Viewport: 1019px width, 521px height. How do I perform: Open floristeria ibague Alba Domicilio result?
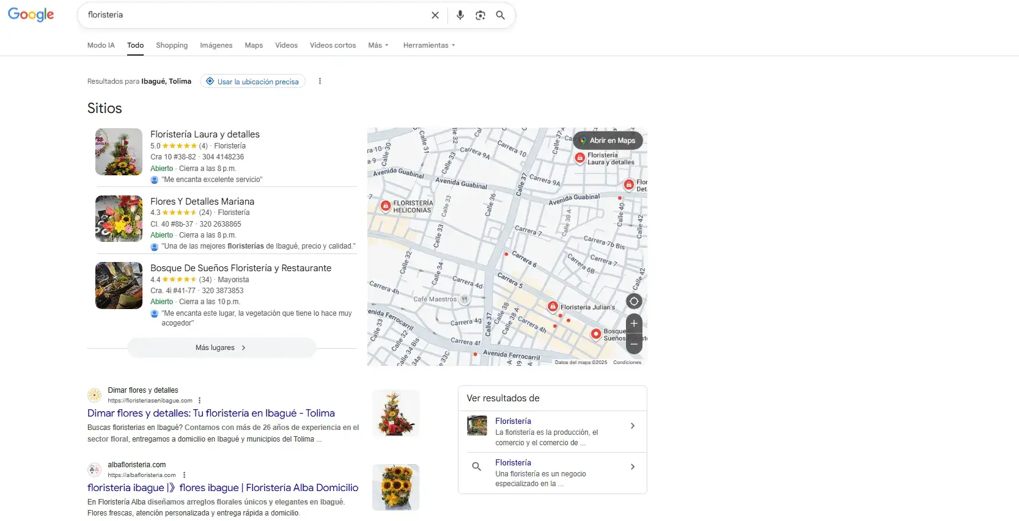pos(223,488)
